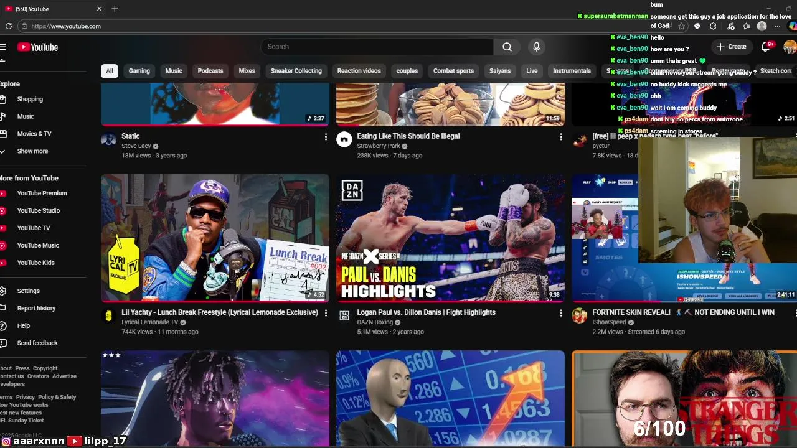Open YouTube Premium from sidebar
The width and height of the screenshot is (797, 448).
(42, 194)
